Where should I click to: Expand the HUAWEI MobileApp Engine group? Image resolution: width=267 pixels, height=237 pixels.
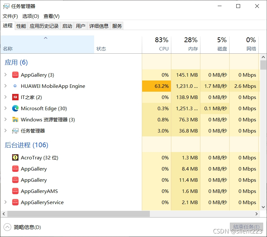click(x=5, y=86)
